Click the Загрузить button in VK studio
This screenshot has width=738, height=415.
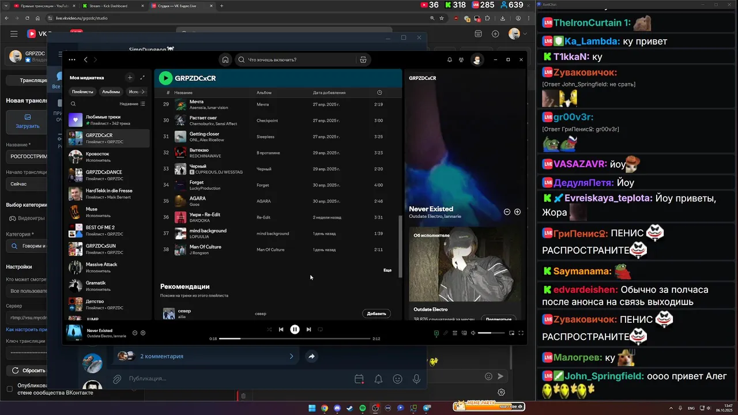pos(27,121)
